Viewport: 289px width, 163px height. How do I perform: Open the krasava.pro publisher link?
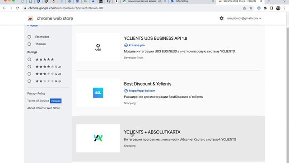click(137, 45)
